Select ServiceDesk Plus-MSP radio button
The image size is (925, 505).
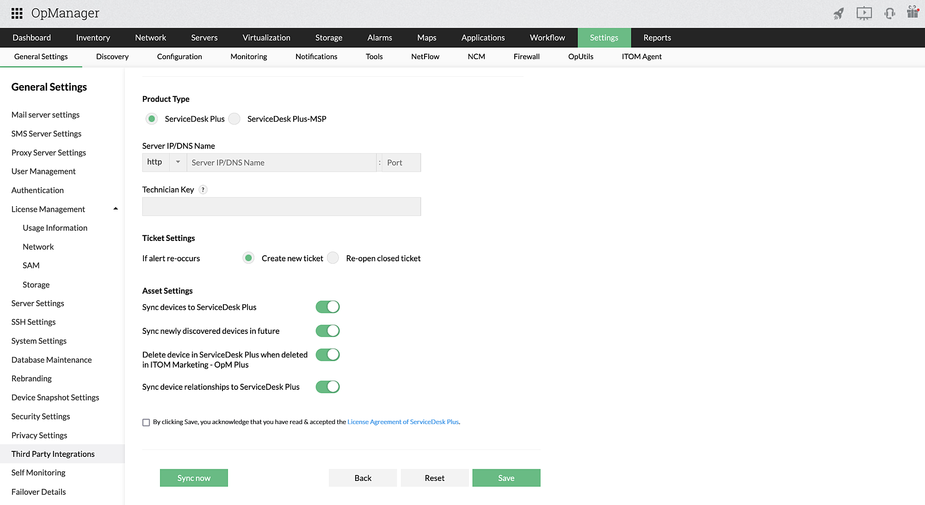tap(235, 119)
